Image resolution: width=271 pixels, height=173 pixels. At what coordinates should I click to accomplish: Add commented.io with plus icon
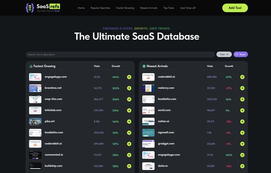[129, 155]
